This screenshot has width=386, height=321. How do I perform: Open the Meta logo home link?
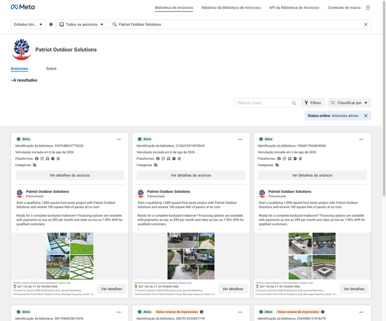[23, 7]
